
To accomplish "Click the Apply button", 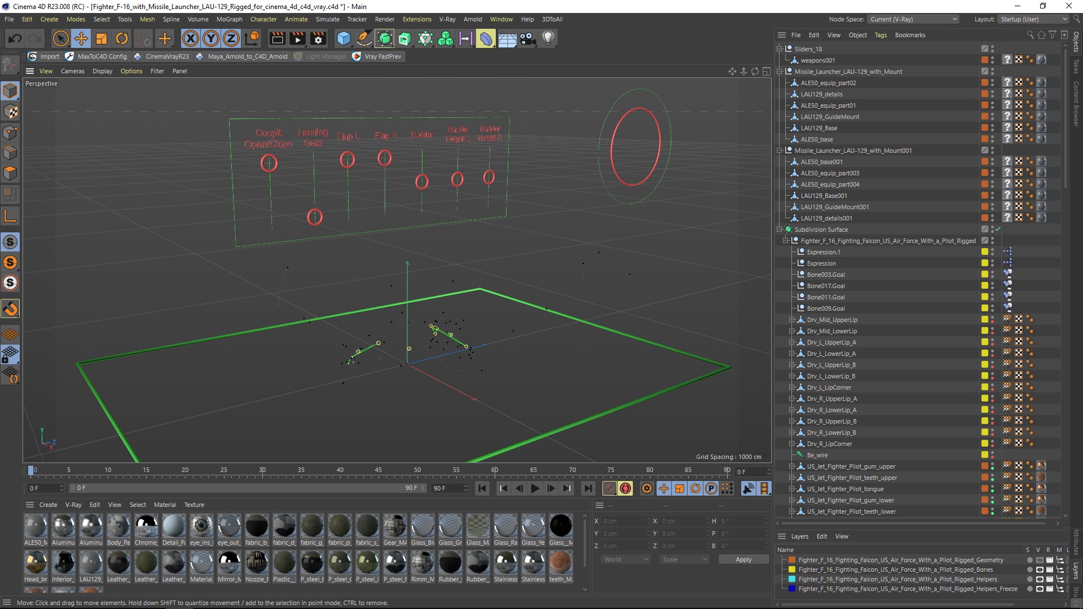I will [x=743, y=559].
